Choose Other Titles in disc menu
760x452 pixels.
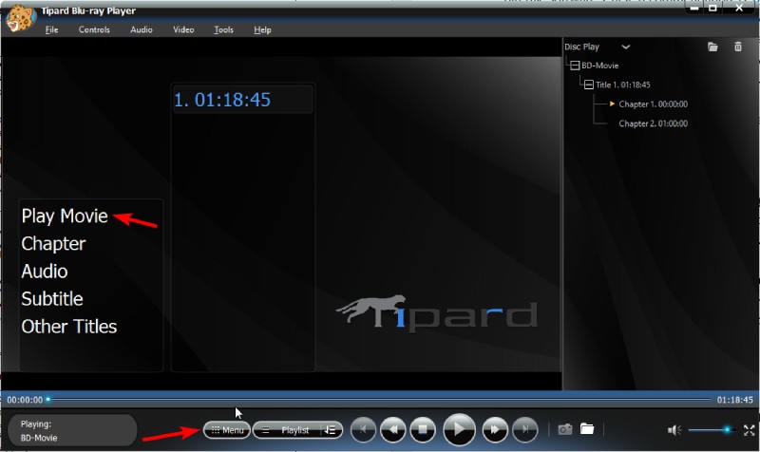[68, 327]
